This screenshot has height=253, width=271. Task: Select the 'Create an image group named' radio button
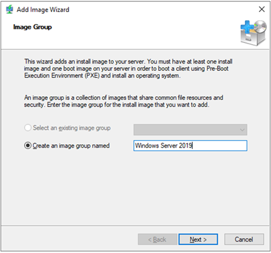[x=28, y=145]
